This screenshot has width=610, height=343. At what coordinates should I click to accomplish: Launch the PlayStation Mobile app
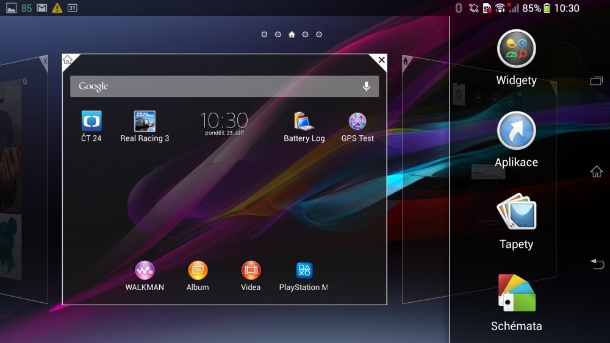tap(304, 276)
